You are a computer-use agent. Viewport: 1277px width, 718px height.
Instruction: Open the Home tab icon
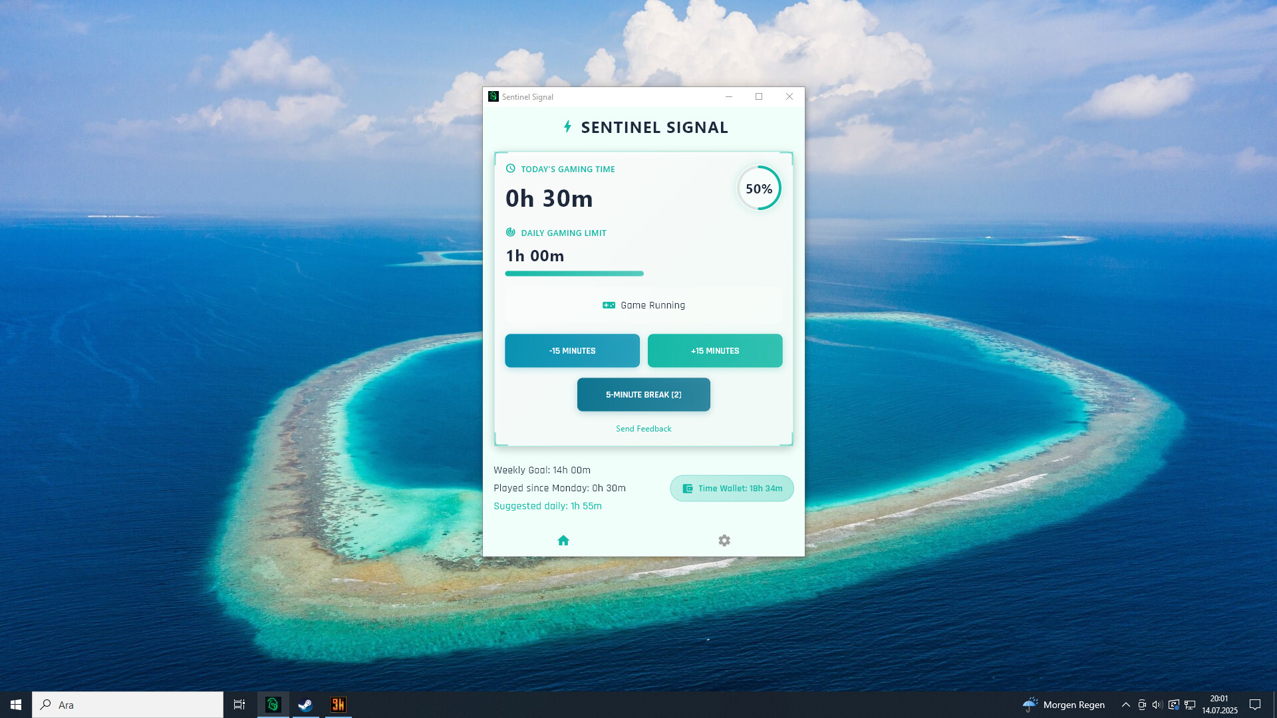tap(563, 540)
